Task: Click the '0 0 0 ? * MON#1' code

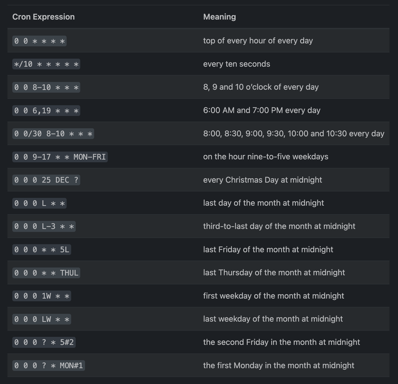Action: click(48, 366)
